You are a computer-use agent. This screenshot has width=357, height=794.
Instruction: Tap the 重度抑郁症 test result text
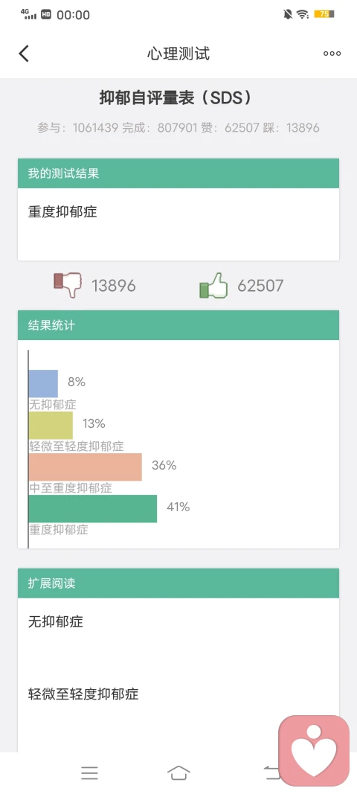pyautogui.click(x=62, y=211)
